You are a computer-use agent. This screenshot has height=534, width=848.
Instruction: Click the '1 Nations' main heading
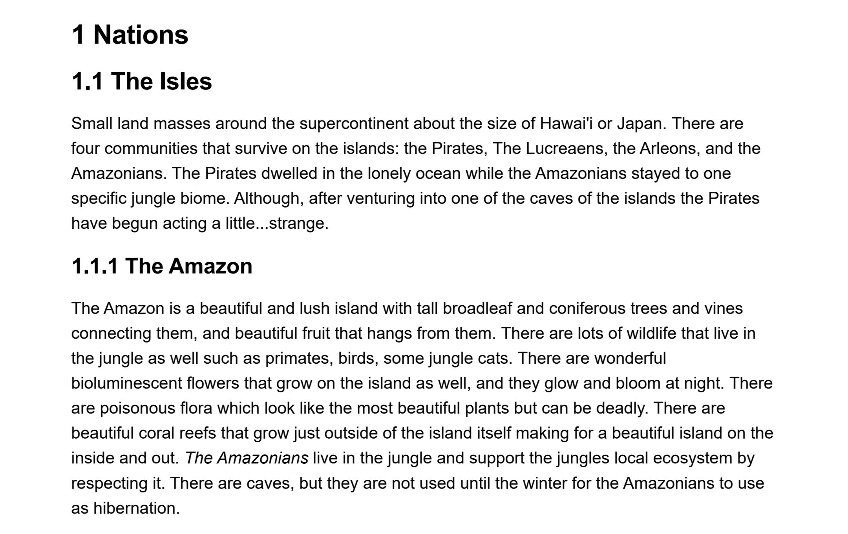tap(130, 35)
